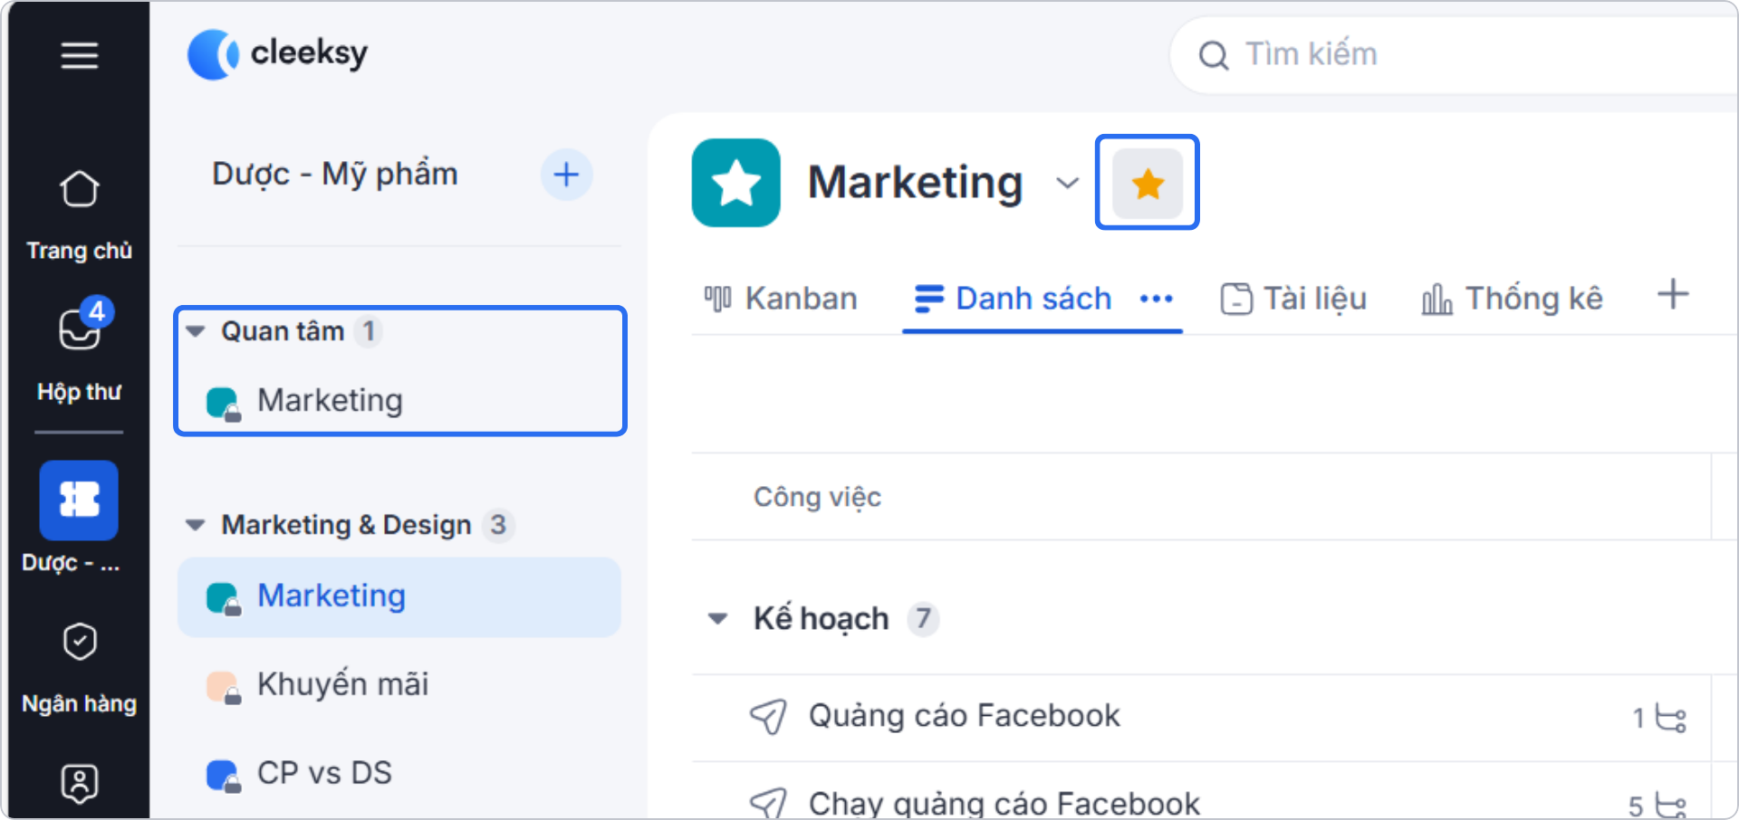Click the Dược - Mỹ phẩm workspace title

[335, 174]
